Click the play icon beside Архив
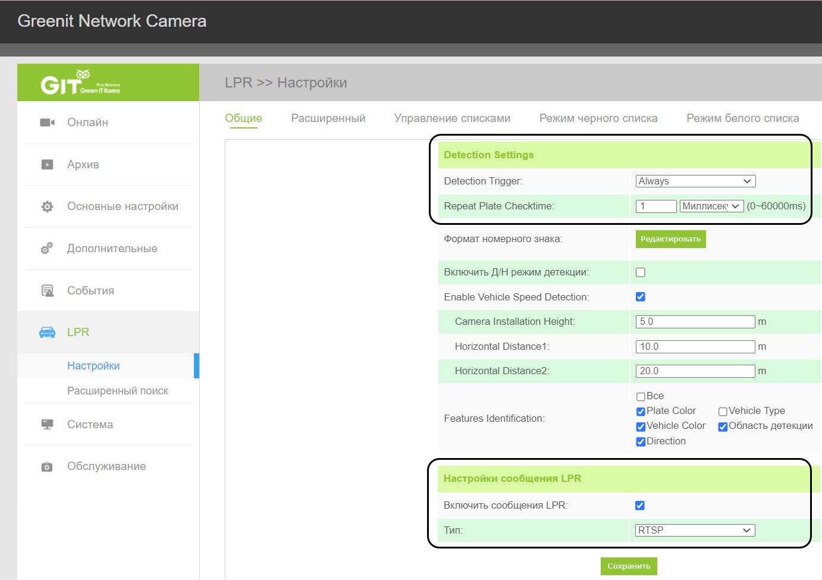822x580 pixels. point(47,165)
